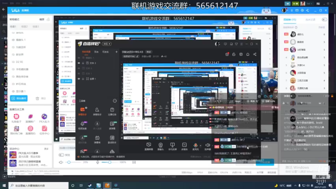The image size is (336, 189).
Task: Collapse the 工具箱 toolbox section
Action: (115, 101)
